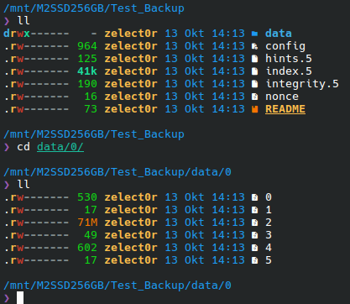
Task: Click the first ll command
Action: click(x=24, y=21)
